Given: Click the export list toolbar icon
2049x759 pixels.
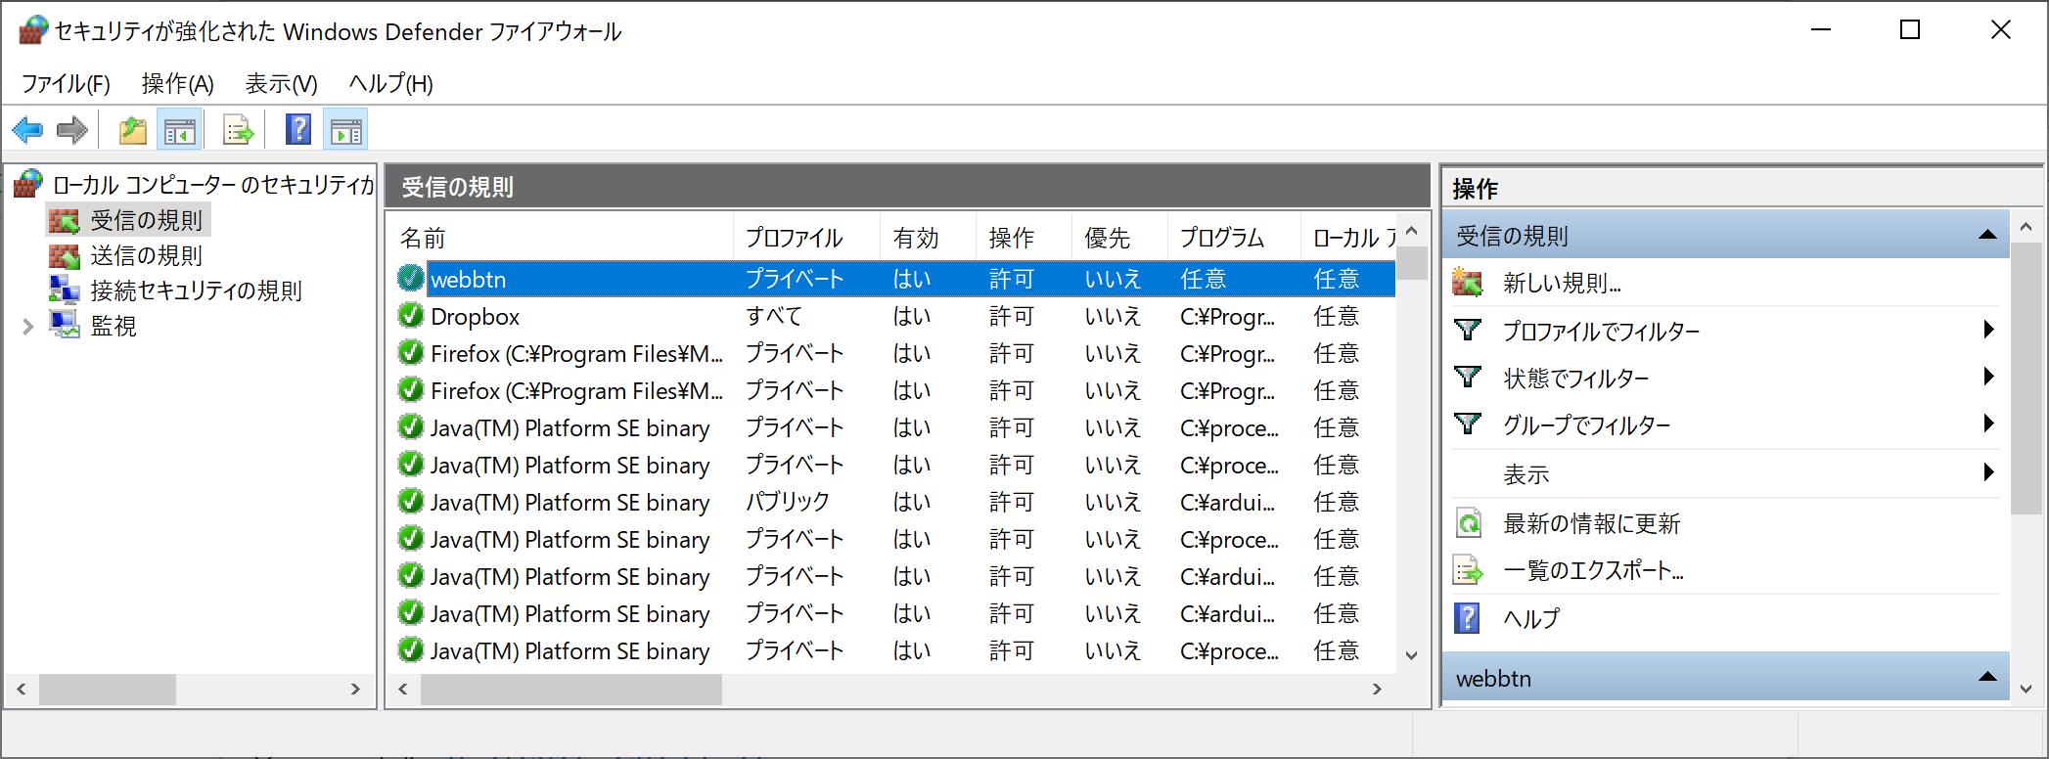Looking at the screenshot, I should tap(238, 130).
